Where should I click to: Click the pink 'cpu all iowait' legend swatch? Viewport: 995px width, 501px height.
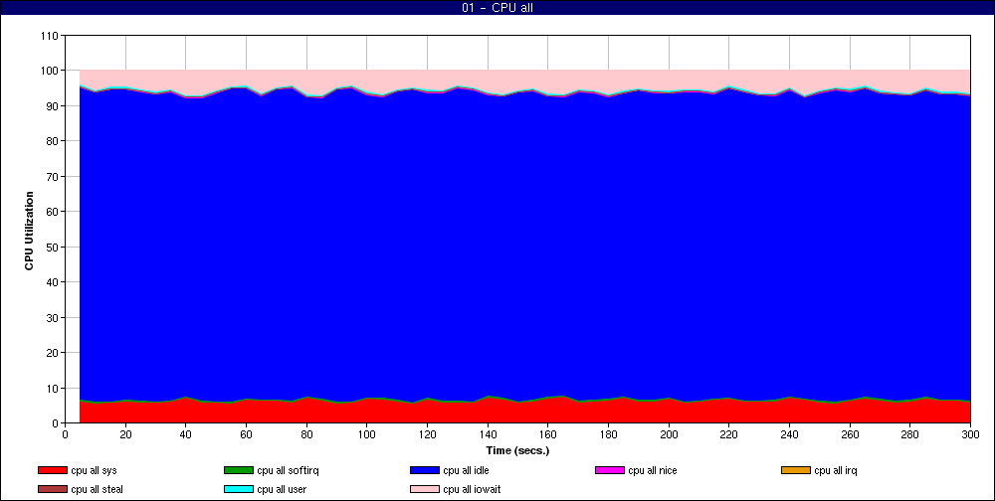click(425, 490)
